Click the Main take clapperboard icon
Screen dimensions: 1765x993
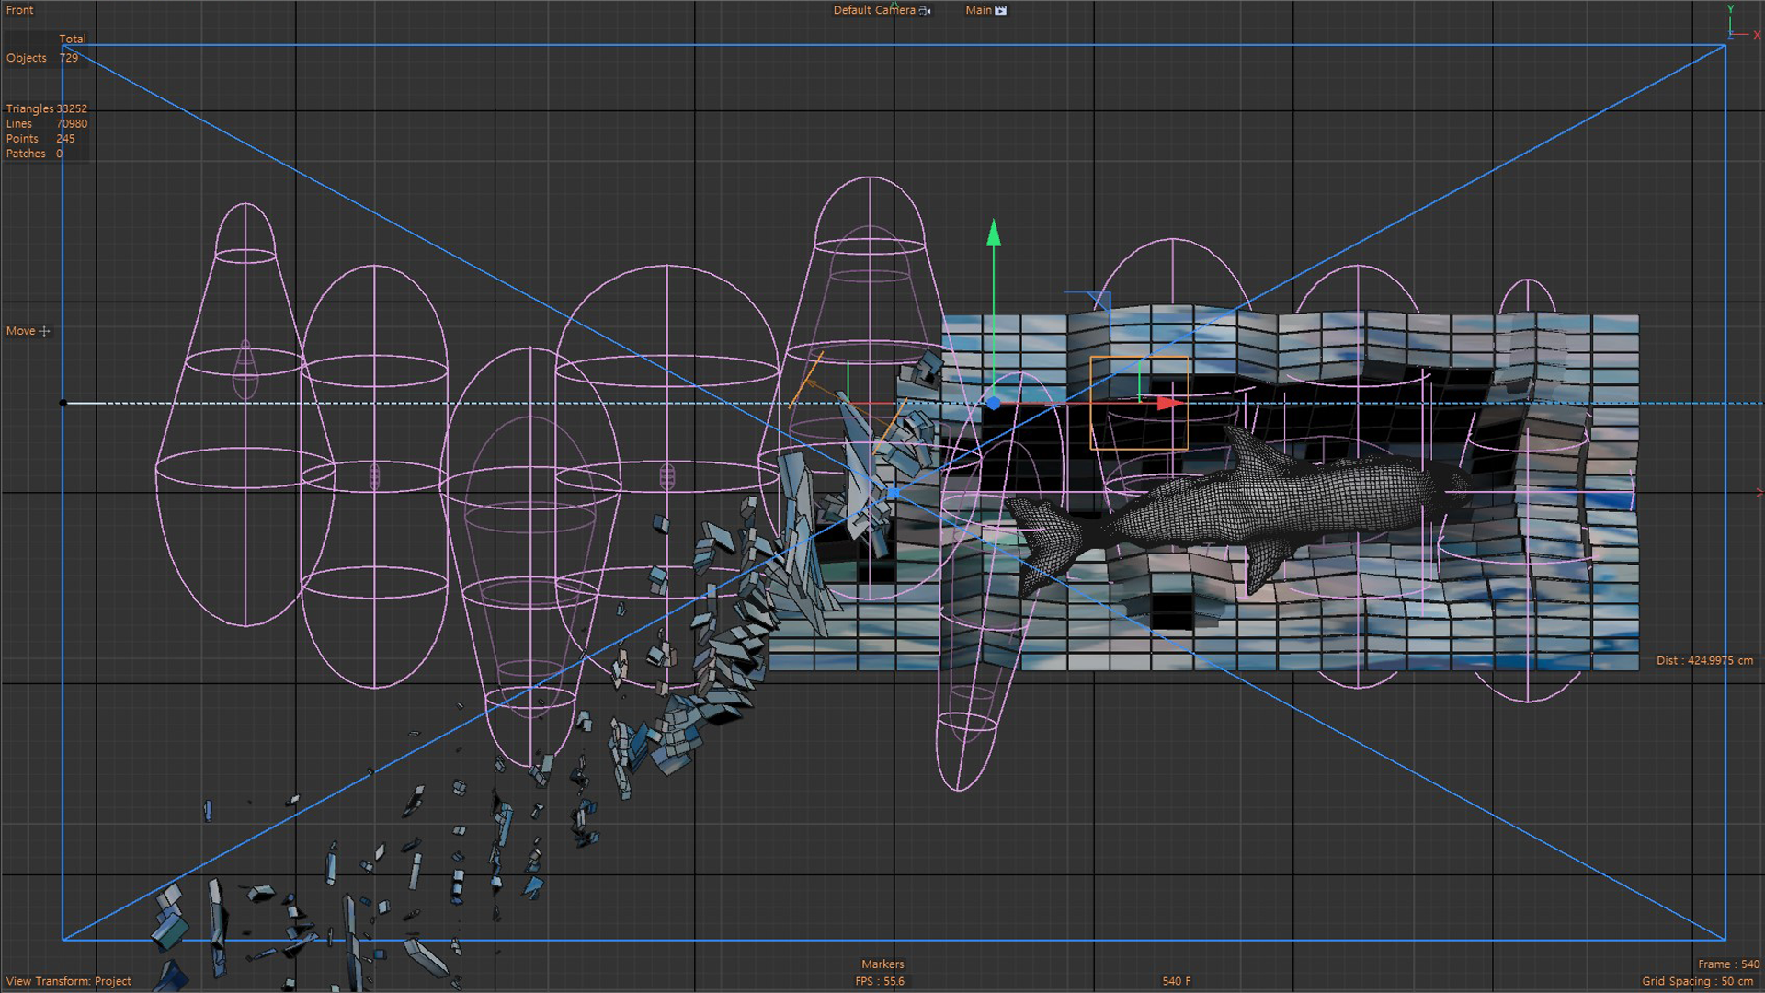click(x=1001, y=10)
